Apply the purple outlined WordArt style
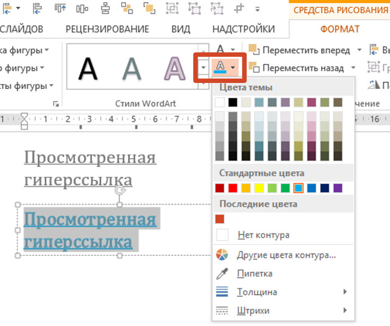Screen dimensions: 390x326 tap(175, 69)
